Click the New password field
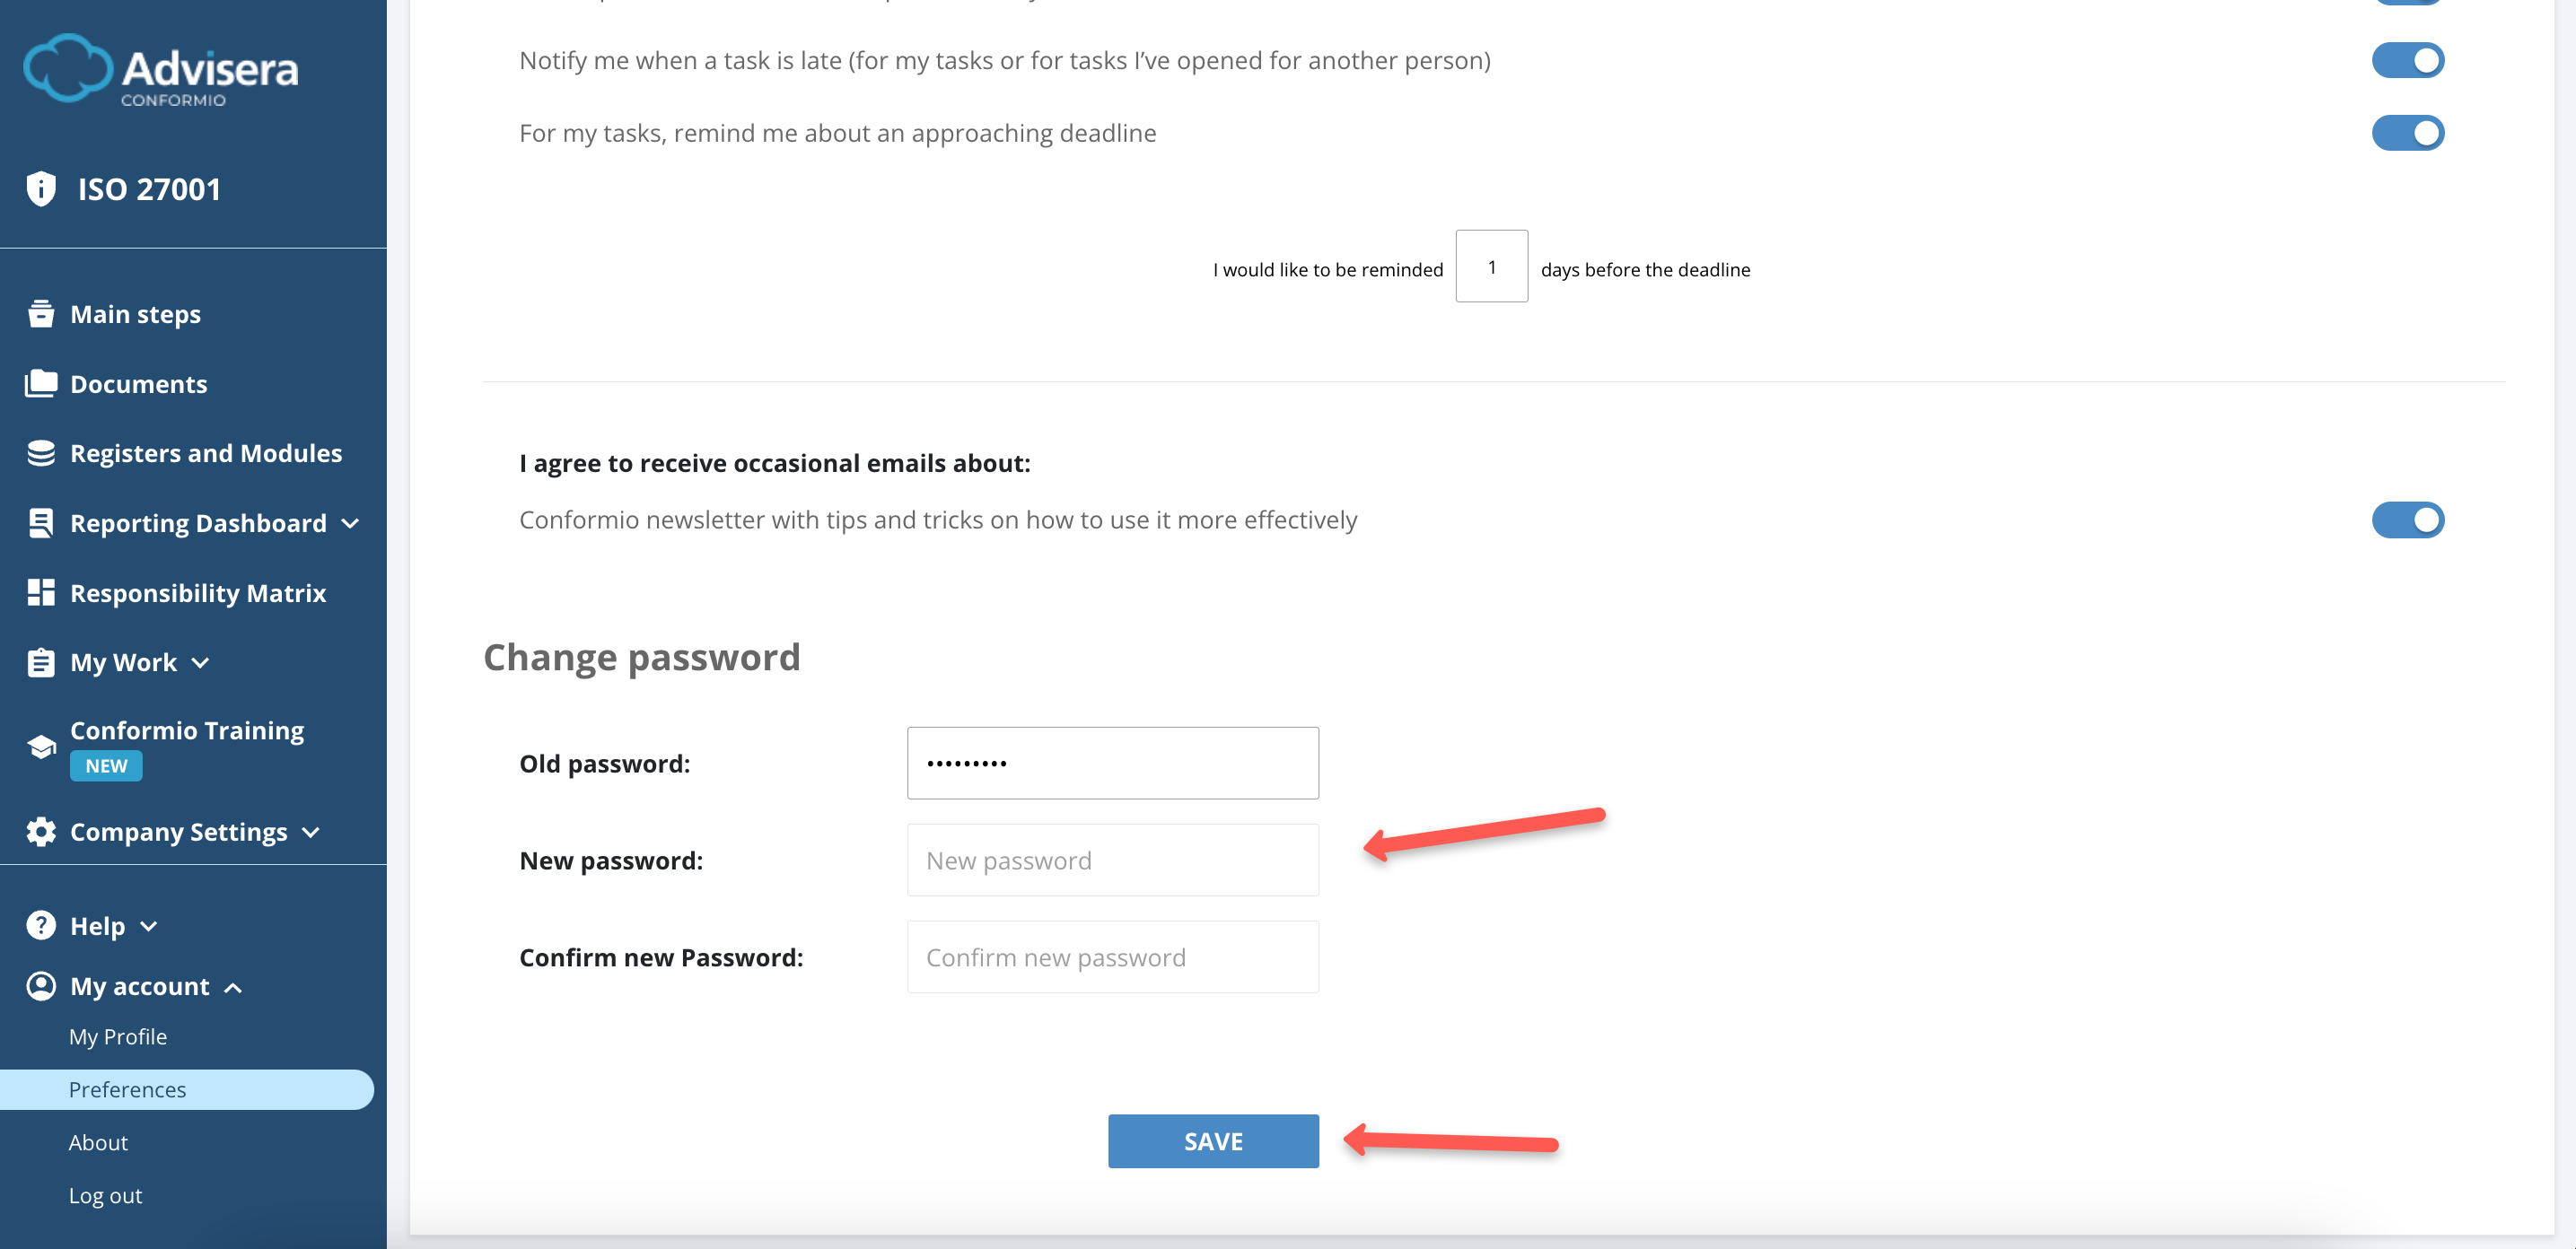Screen dimensions: 2576x1249 (1112, 859)
